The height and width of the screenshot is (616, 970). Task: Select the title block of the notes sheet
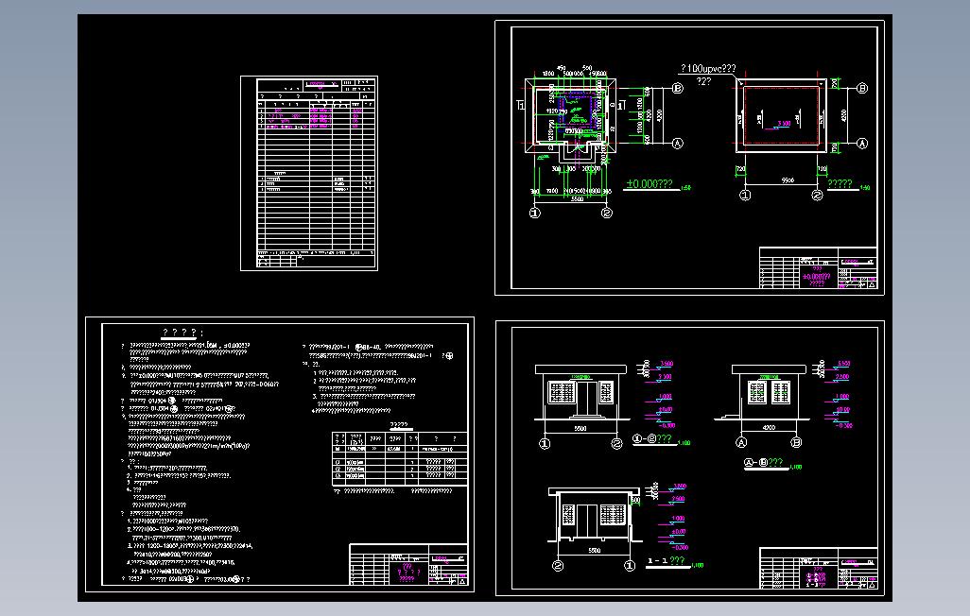(x=407, y=565)
